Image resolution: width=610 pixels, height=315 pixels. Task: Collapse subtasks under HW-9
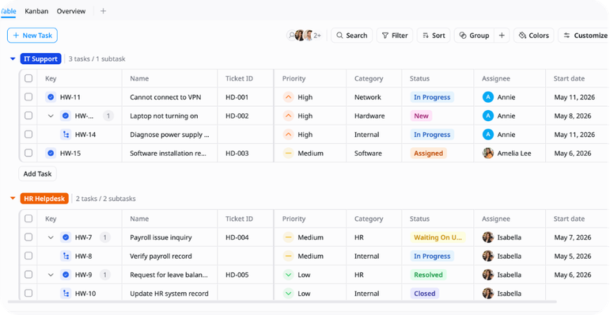51,275
